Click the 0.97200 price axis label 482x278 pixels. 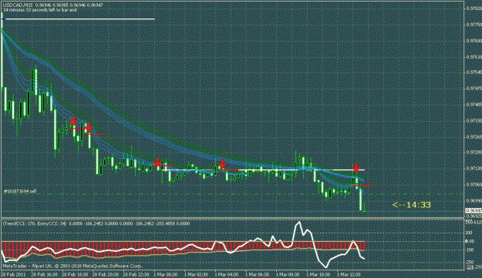coord(474,152)
